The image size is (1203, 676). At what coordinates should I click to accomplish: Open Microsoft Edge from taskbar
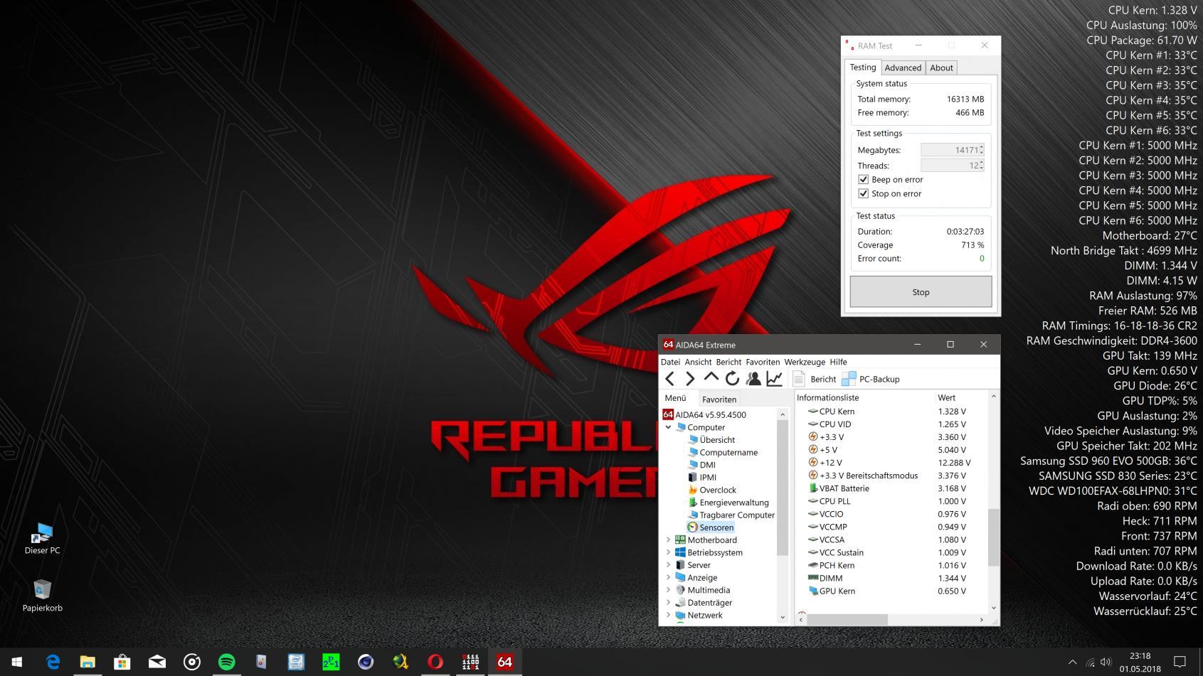click(53, 662)
